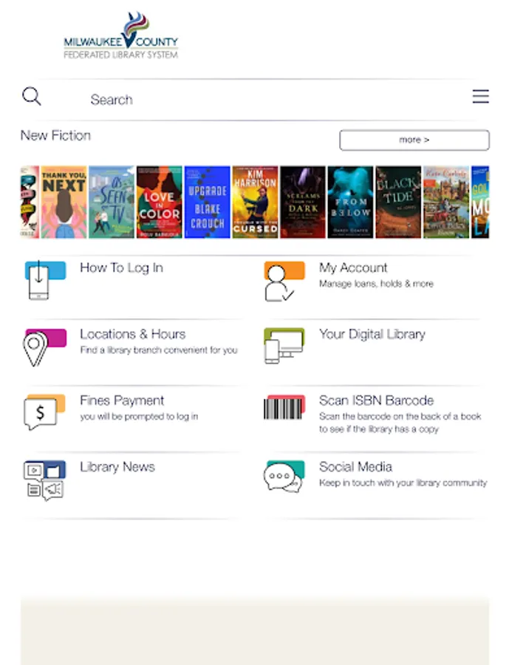This screenshot has height=665, width=509.
Task: Open the Love in Color book cover
Action: point(160,202)
